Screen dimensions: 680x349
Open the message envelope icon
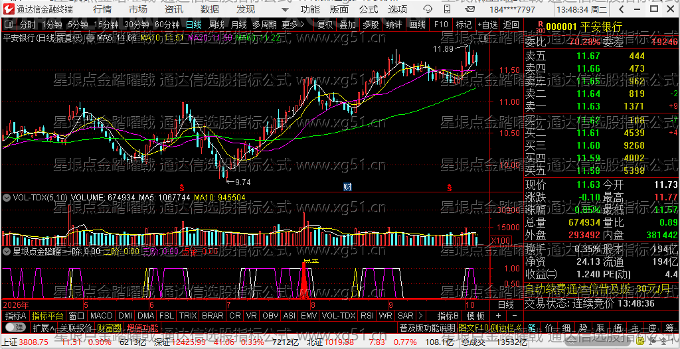coord(469,9)
